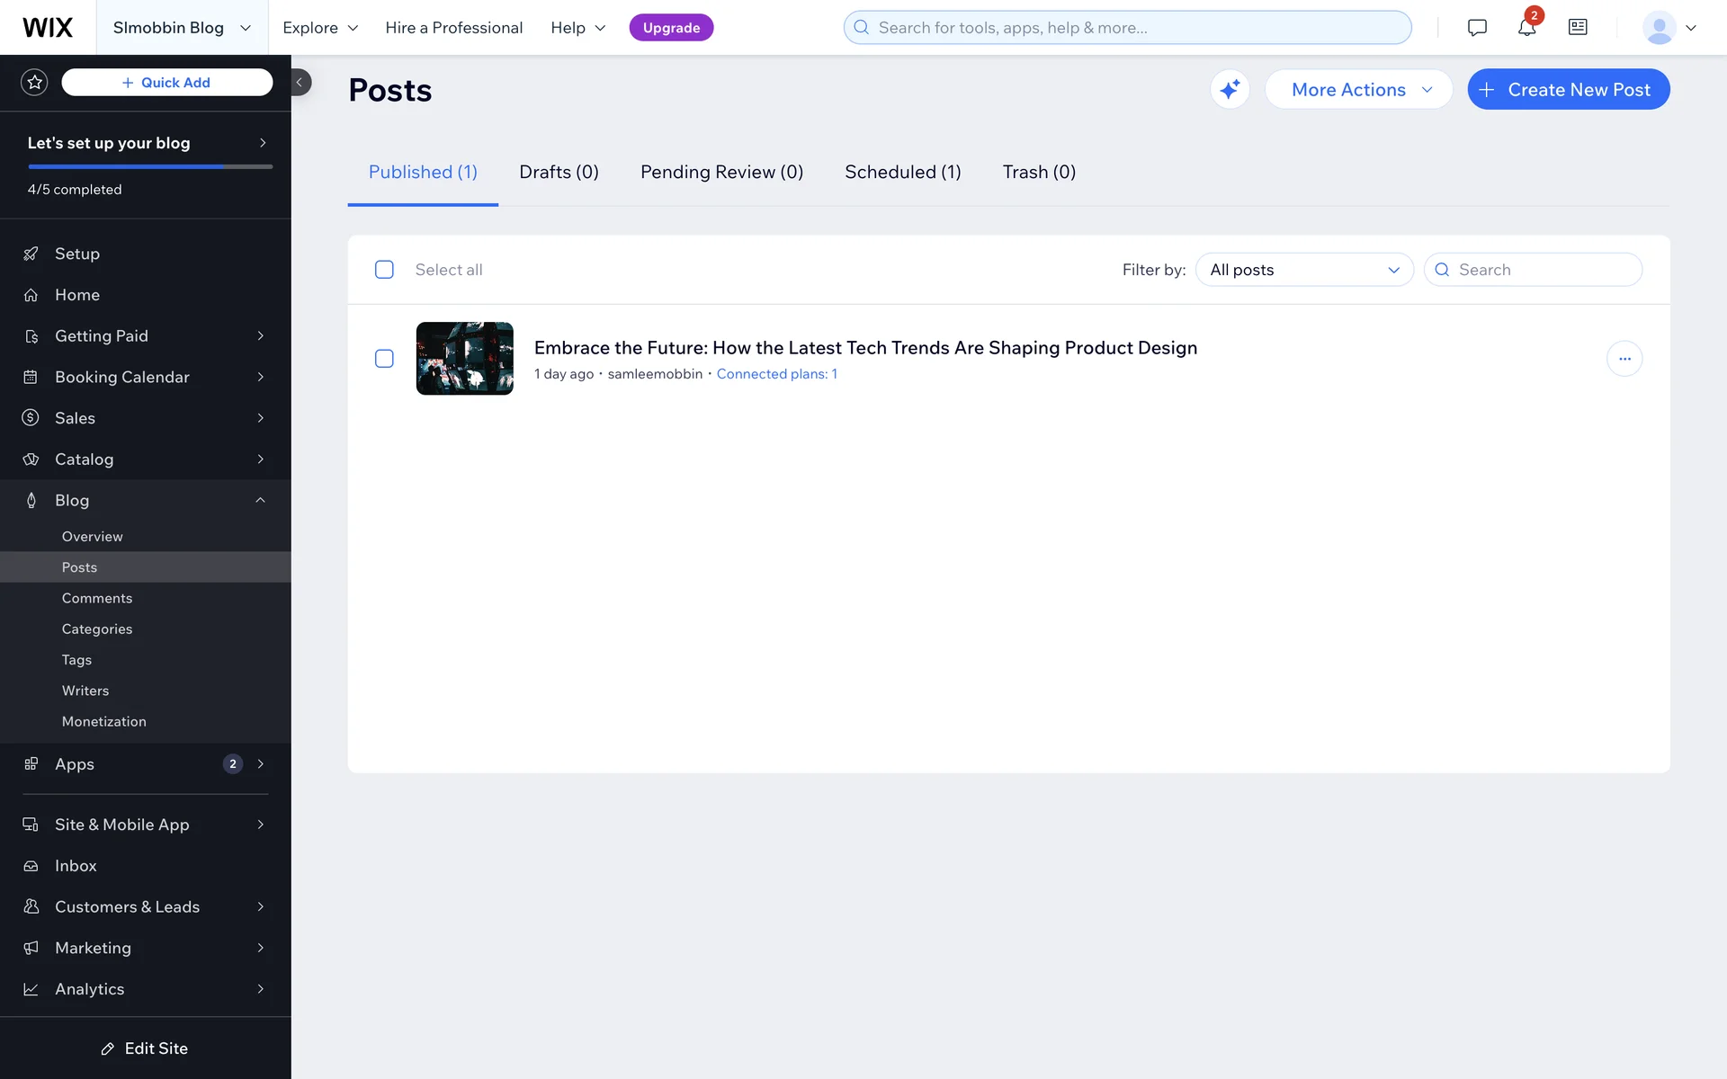Open the All posts filter dropdown
1727x1079 pixels.
coord(1303,270)
